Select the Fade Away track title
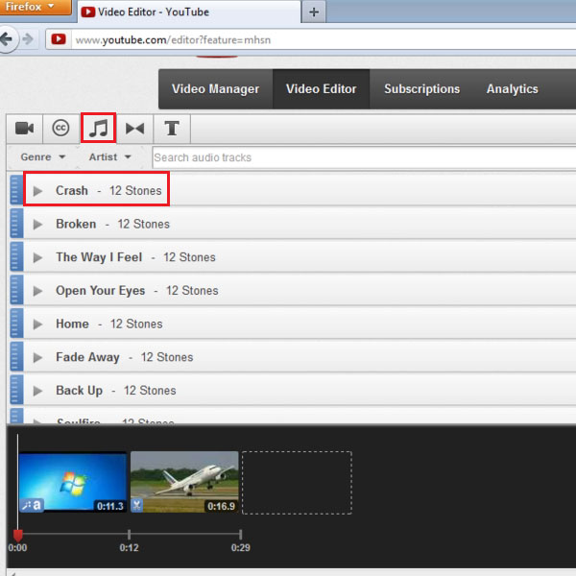The image size is (576, 576). click(87, 357)
